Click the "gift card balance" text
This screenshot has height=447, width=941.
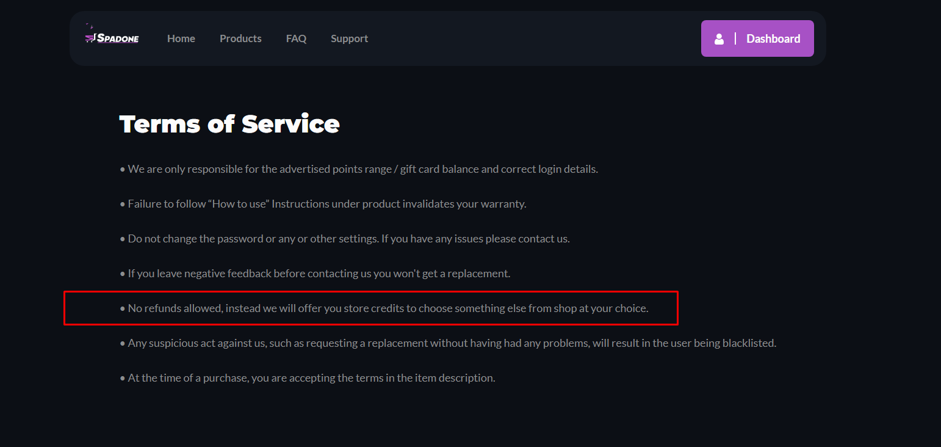[x=439, y=169]
